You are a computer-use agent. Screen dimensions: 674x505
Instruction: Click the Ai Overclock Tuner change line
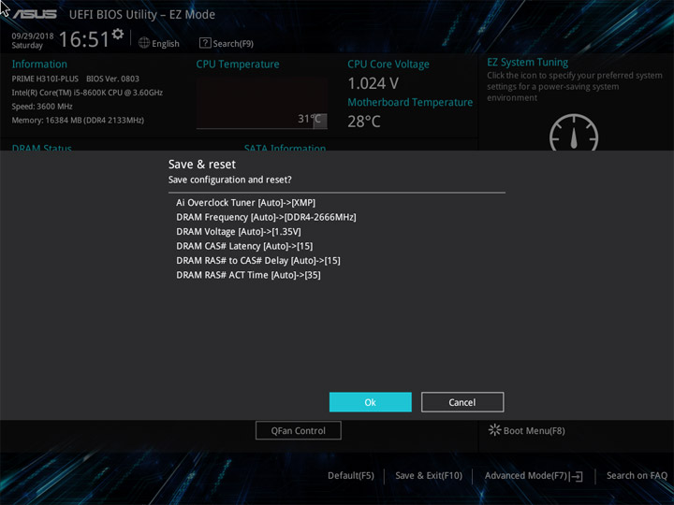pos(245,202)
